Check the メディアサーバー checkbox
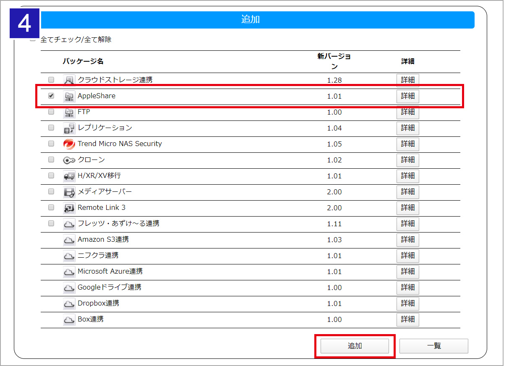 click(x=51, y=191)
